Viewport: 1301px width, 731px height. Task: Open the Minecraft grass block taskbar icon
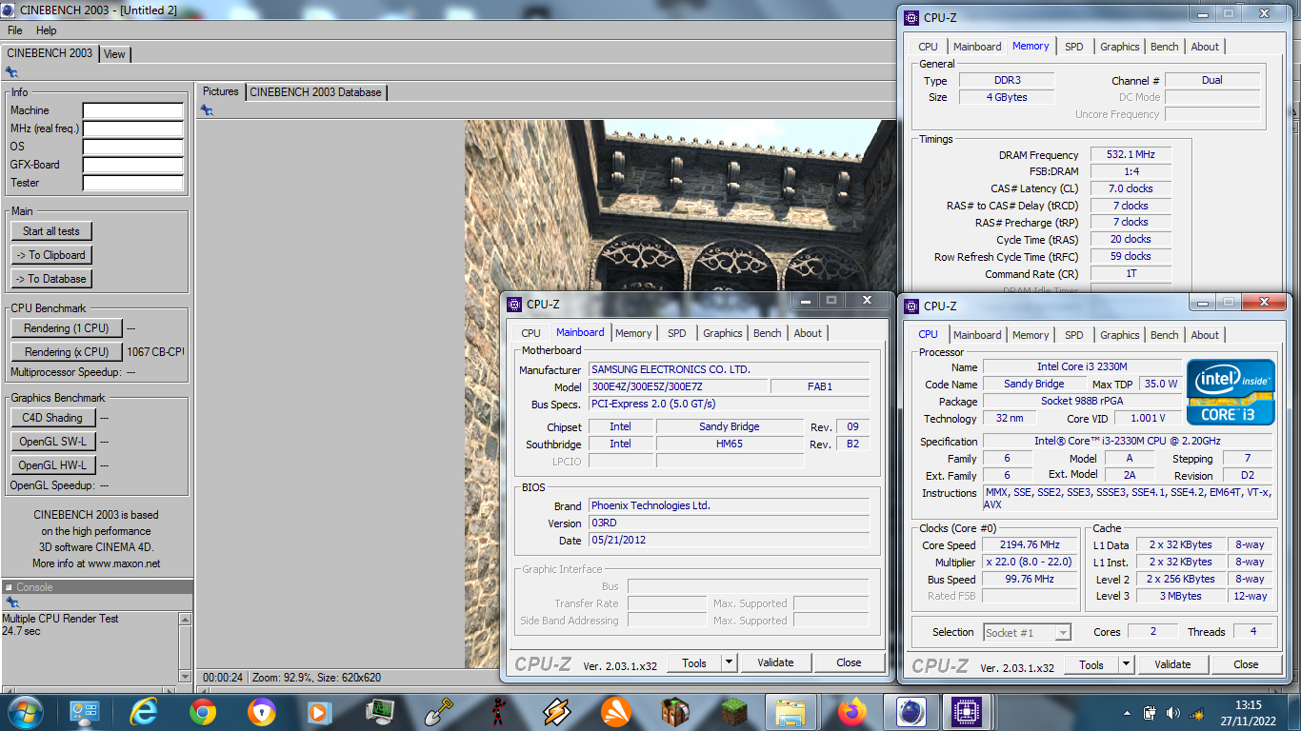pos(734,712)
